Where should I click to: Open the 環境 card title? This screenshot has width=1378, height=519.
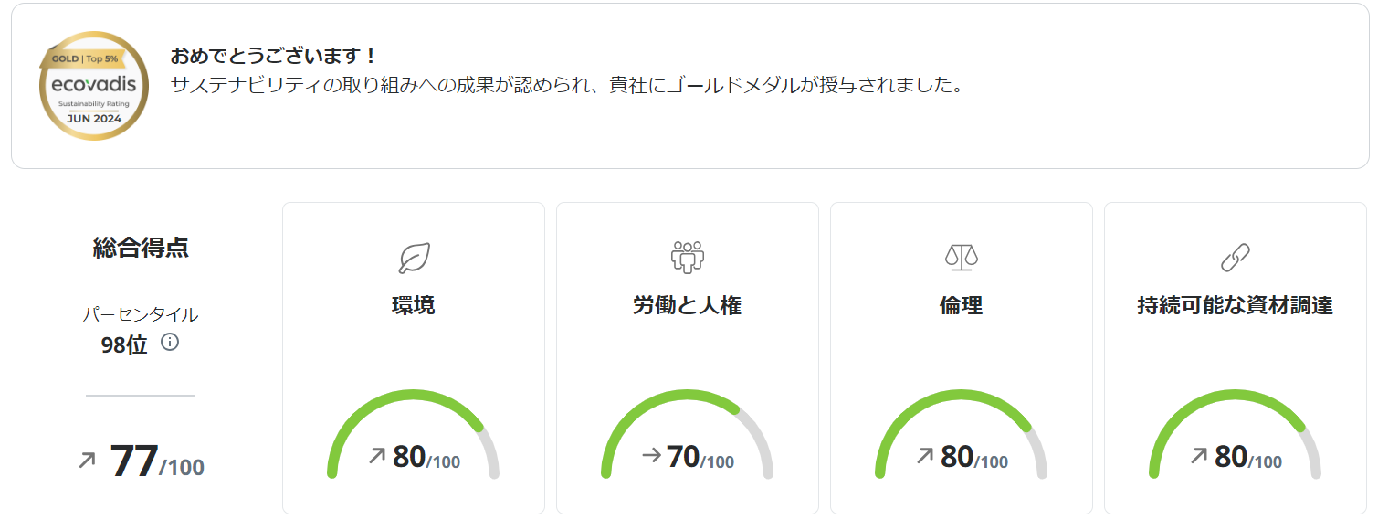pos(413,306)
